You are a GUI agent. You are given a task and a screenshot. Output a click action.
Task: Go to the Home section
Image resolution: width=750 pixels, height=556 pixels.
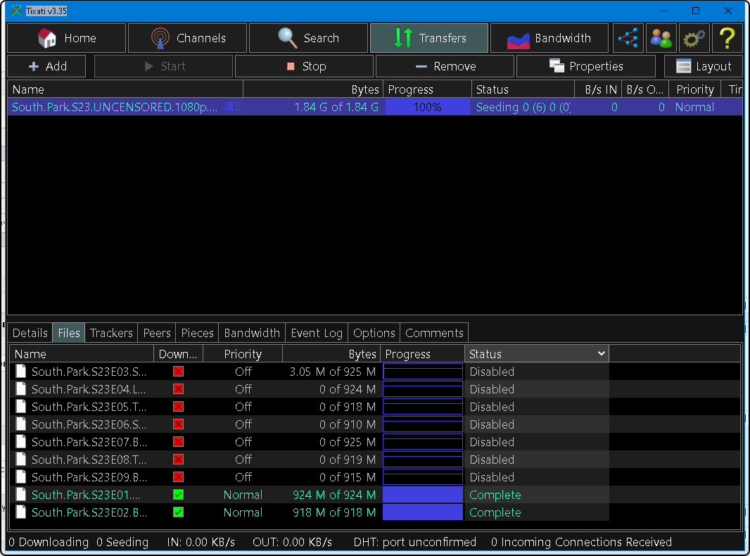pyautogui.click(x=67, y=38)
